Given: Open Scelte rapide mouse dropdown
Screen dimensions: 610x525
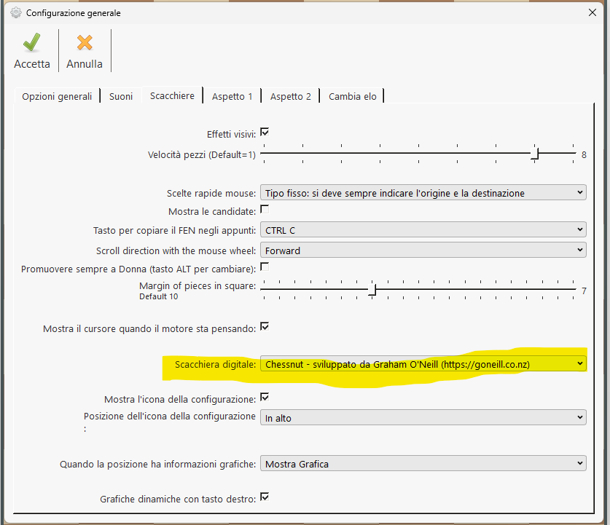Looking at the screenshot, I should point(423,193).
